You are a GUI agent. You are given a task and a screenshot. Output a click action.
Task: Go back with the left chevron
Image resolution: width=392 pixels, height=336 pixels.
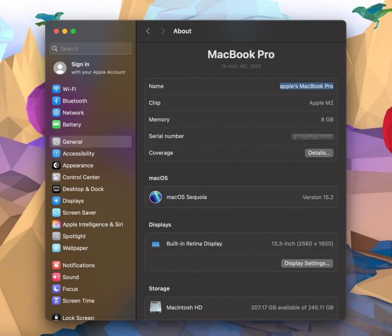click(148, 31)
